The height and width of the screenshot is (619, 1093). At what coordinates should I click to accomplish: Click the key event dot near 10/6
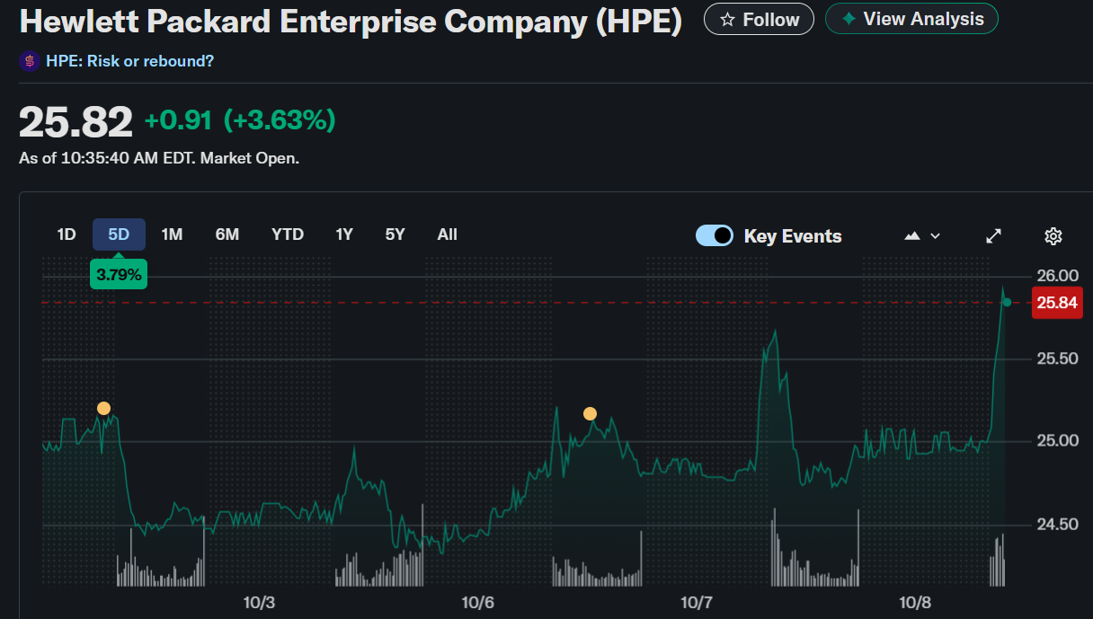click(x=590, y=414)
